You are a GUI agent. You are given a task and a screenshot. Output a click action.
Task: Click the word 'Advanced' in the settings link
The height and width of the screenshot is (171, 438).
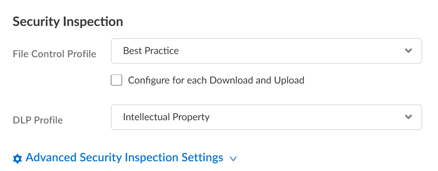pos(51,158)
